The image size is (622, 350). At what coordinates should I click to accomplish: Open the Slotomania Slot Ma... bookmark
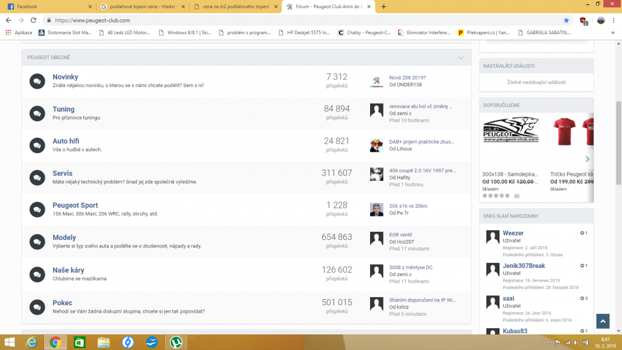65,32
